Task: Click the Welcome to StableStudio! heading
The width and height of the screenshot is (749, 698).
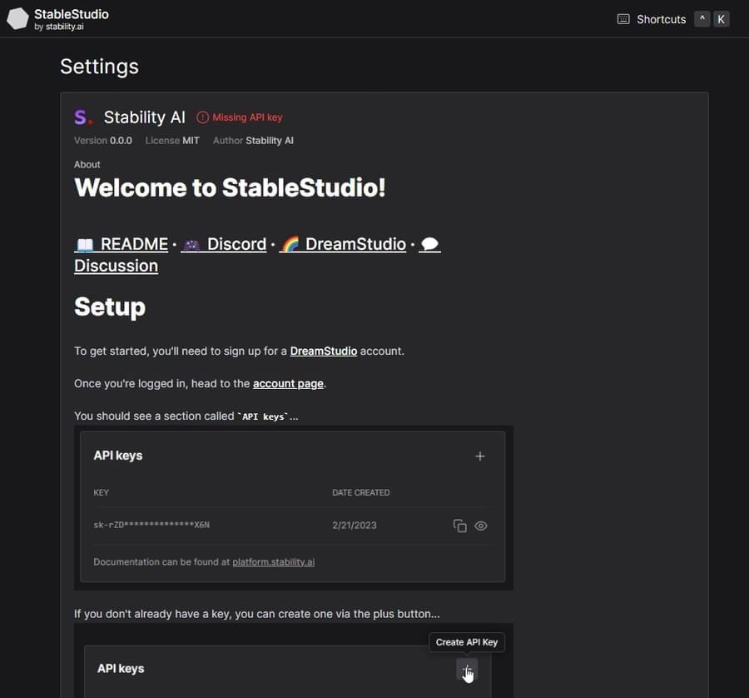Action: coord(230,187)
